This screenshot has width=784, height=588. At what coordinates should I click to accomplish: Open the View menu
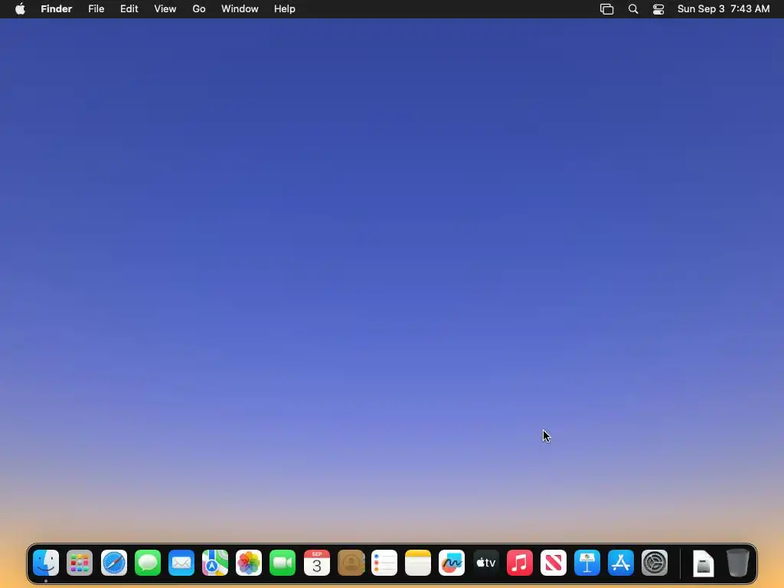tap(165, 8)
